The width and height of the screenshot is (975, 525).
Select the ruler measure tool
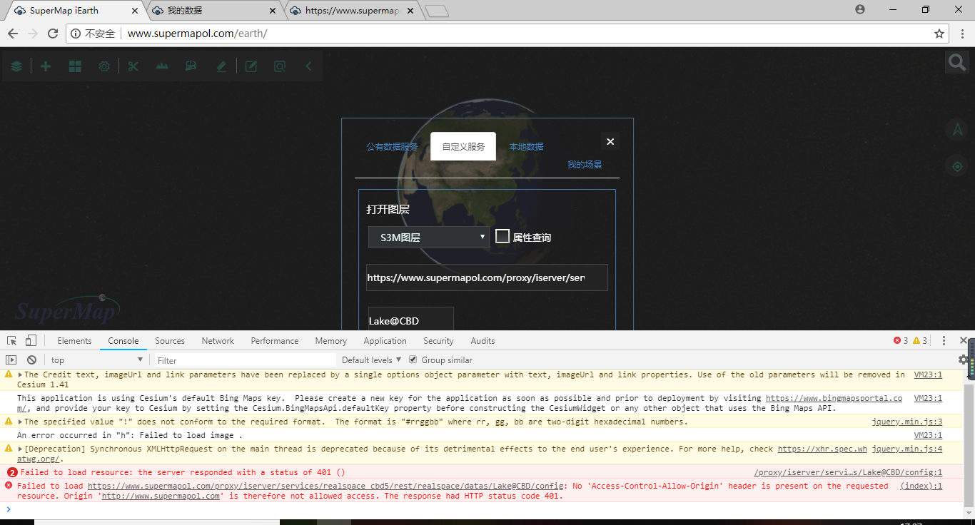tap(221, 66)
